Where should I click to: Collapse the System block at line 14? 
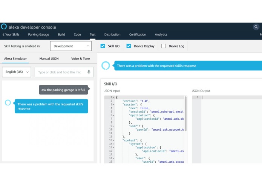point(113,144)
